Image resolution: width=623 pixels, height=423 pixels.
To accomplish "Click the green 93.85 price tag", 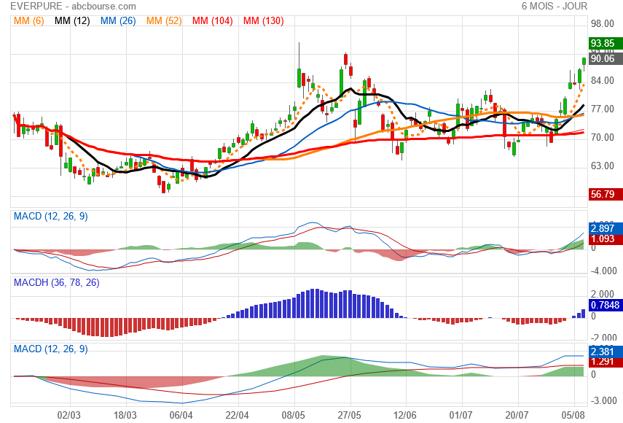I will tap(606, 43).
